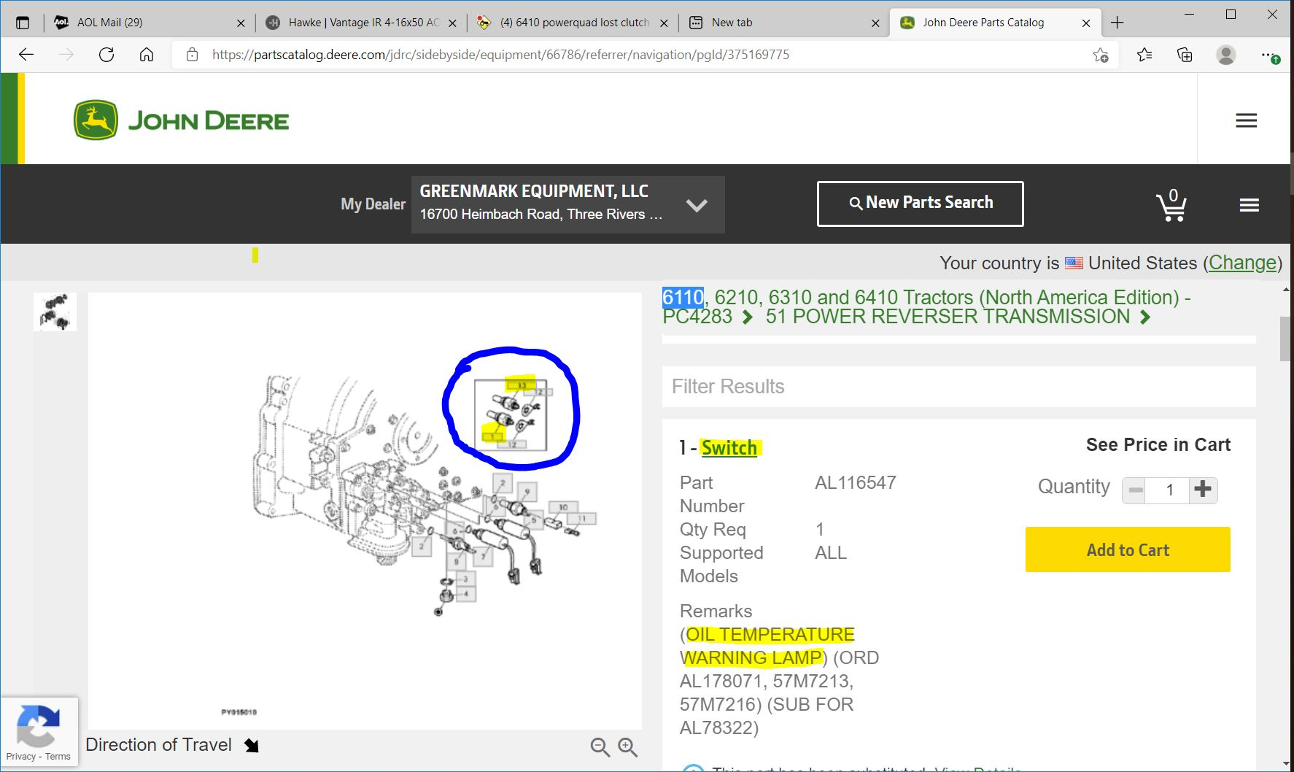Screen dimensions: 1294x772
Task: Open the hamburger menu in the white header
Action: tap(1246, 120)
